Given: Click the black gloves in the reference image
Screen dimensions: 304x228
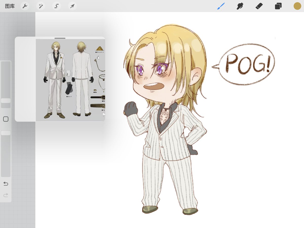Looking at the screenshot, I should (x=69, y=88).
